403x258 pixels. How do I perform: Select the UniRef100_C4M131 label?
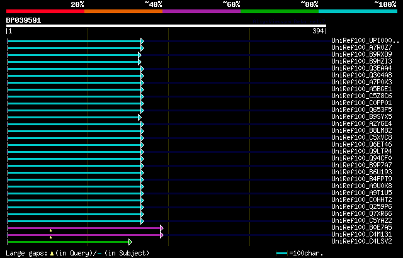coord(361,235)
